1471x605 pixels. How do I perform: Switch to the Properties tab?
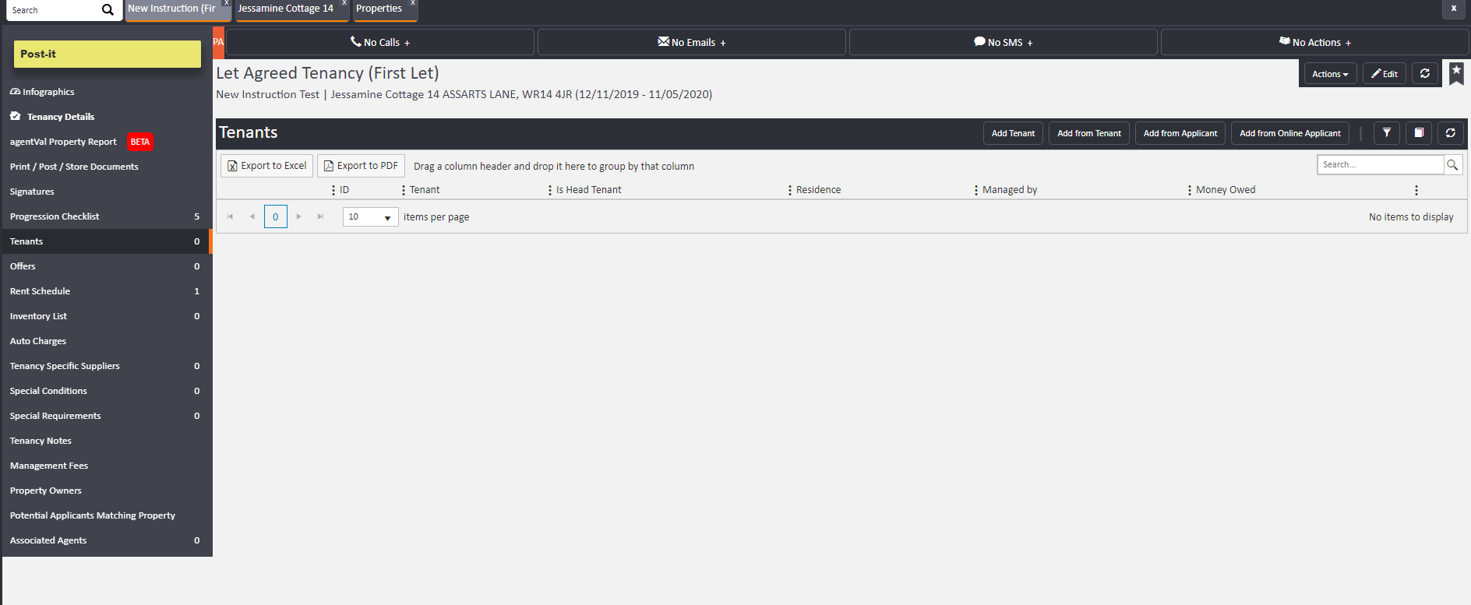(x=379, y=9)
